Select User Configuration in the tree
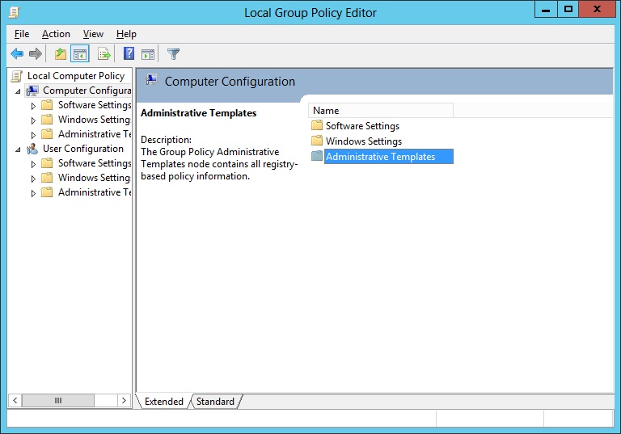 tap(83, 149)
